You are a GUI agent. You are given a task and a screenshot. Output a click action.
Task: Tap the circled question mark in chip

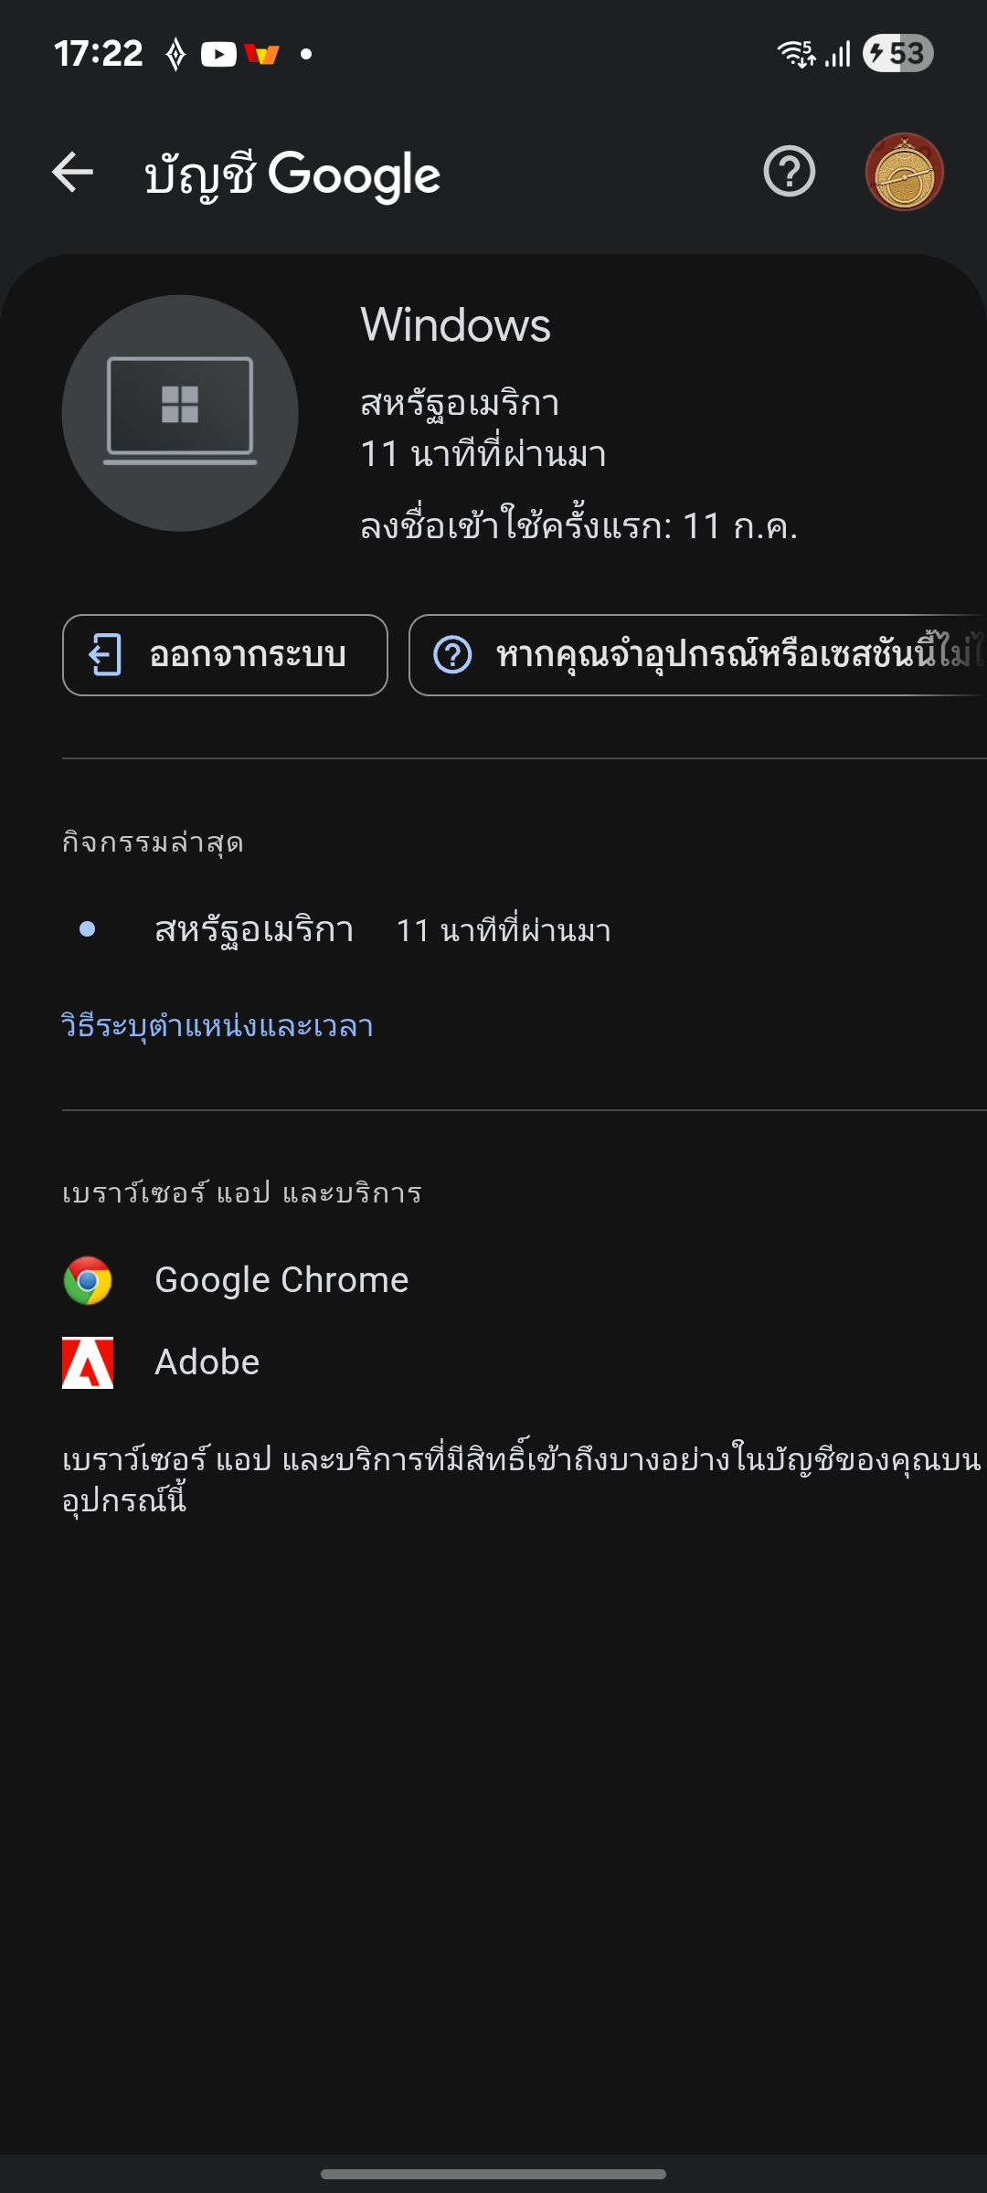452,655
